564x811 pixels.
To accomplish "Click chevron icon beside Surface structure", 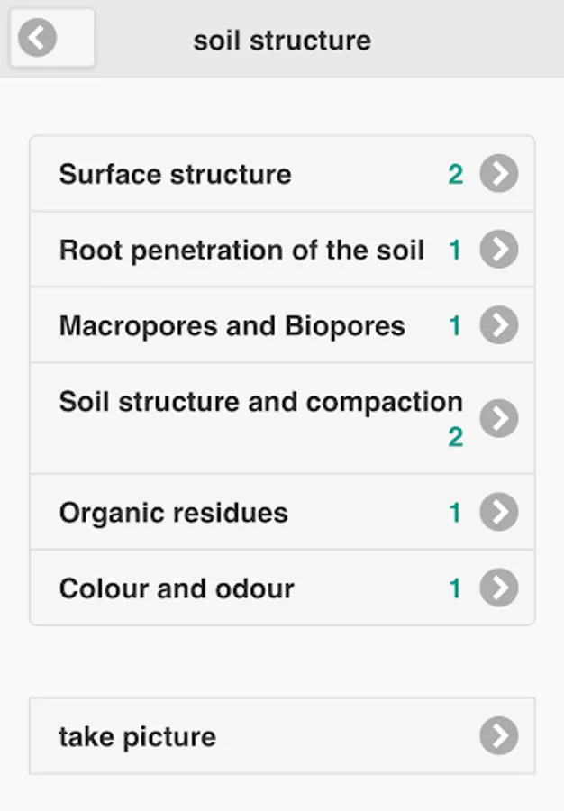I will tap(498, 174).
